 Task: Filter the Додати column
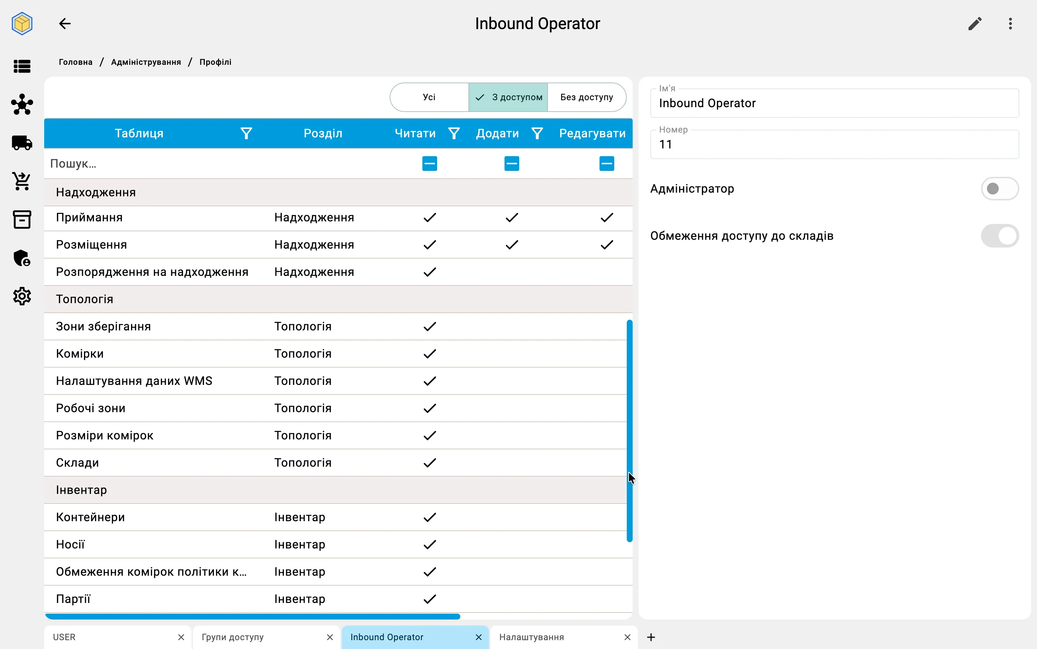click(537, 133)
